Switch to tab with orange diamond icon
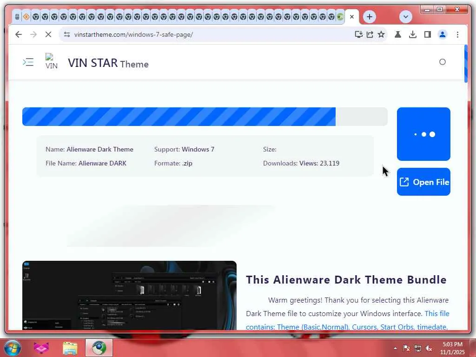 click(26, 17)
